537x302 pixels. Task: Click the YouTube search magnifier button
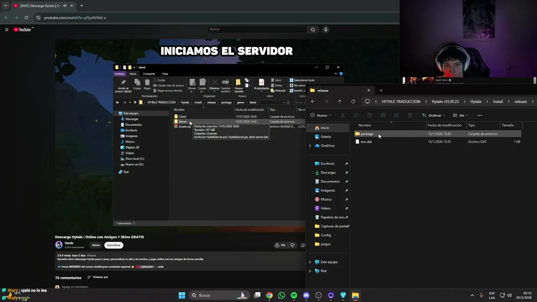click(313, 29)
